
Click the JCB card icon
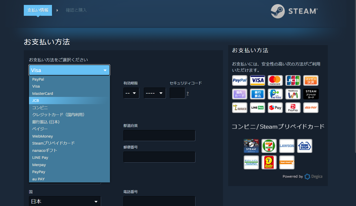coord(293,80)
